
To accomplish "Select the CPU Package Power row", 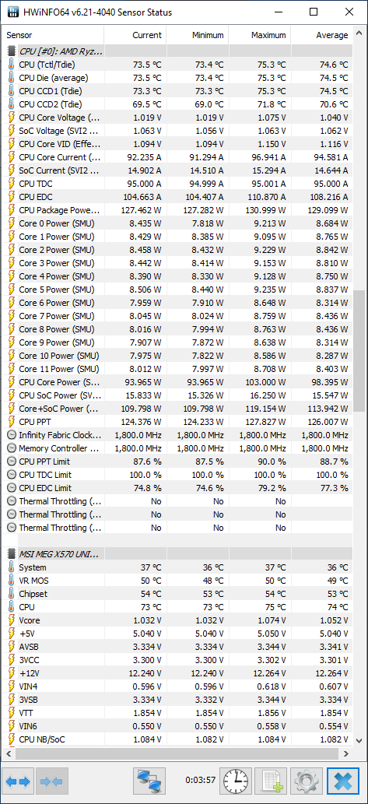I will tap(177, 209).
